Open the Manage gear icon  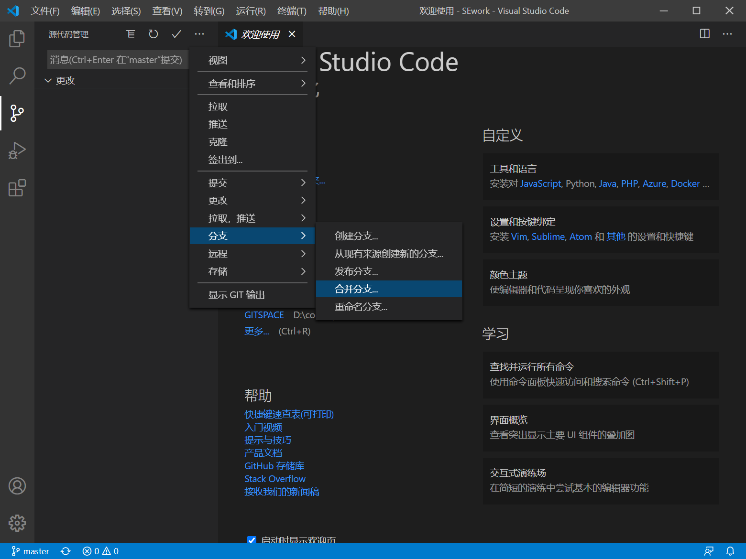17,523
